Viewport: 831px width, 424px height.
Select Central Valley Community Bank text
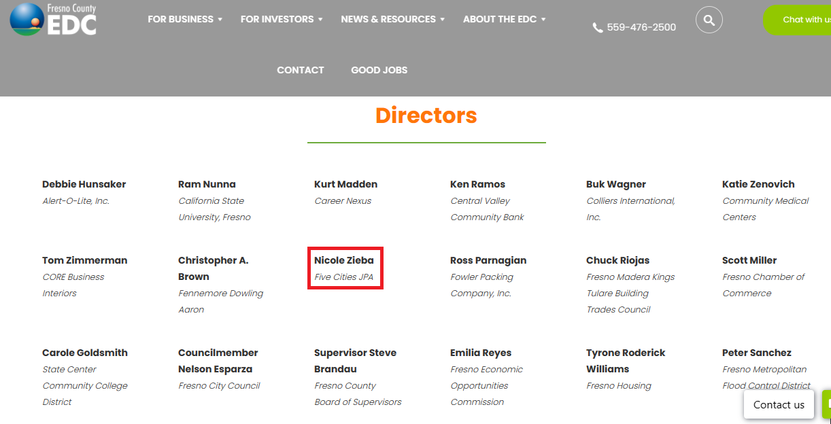pos(488,209)
